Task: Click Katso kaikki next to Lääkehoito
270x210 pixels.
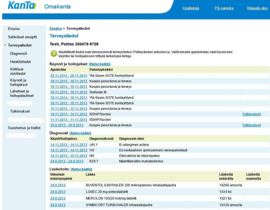Action: [81, 169]
